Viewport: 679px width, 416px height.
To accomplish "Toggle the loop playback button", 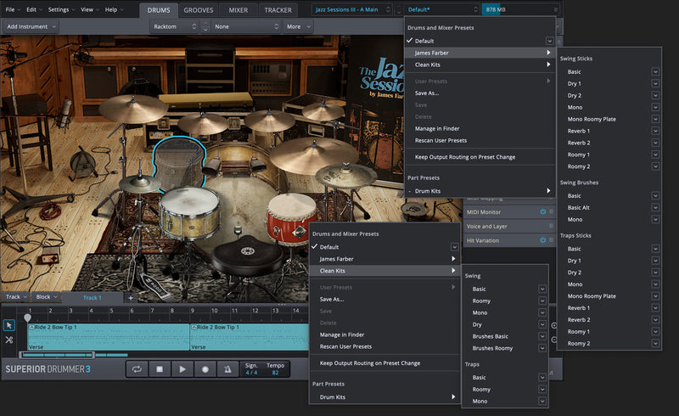I will pos(137,369).
